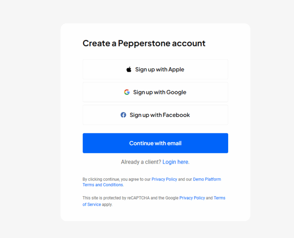Screen dimensions: 294x238
Task: Click the word 'reCAPTCHA' in the notice
Action: pyautogui.click(x=138, y=198)
